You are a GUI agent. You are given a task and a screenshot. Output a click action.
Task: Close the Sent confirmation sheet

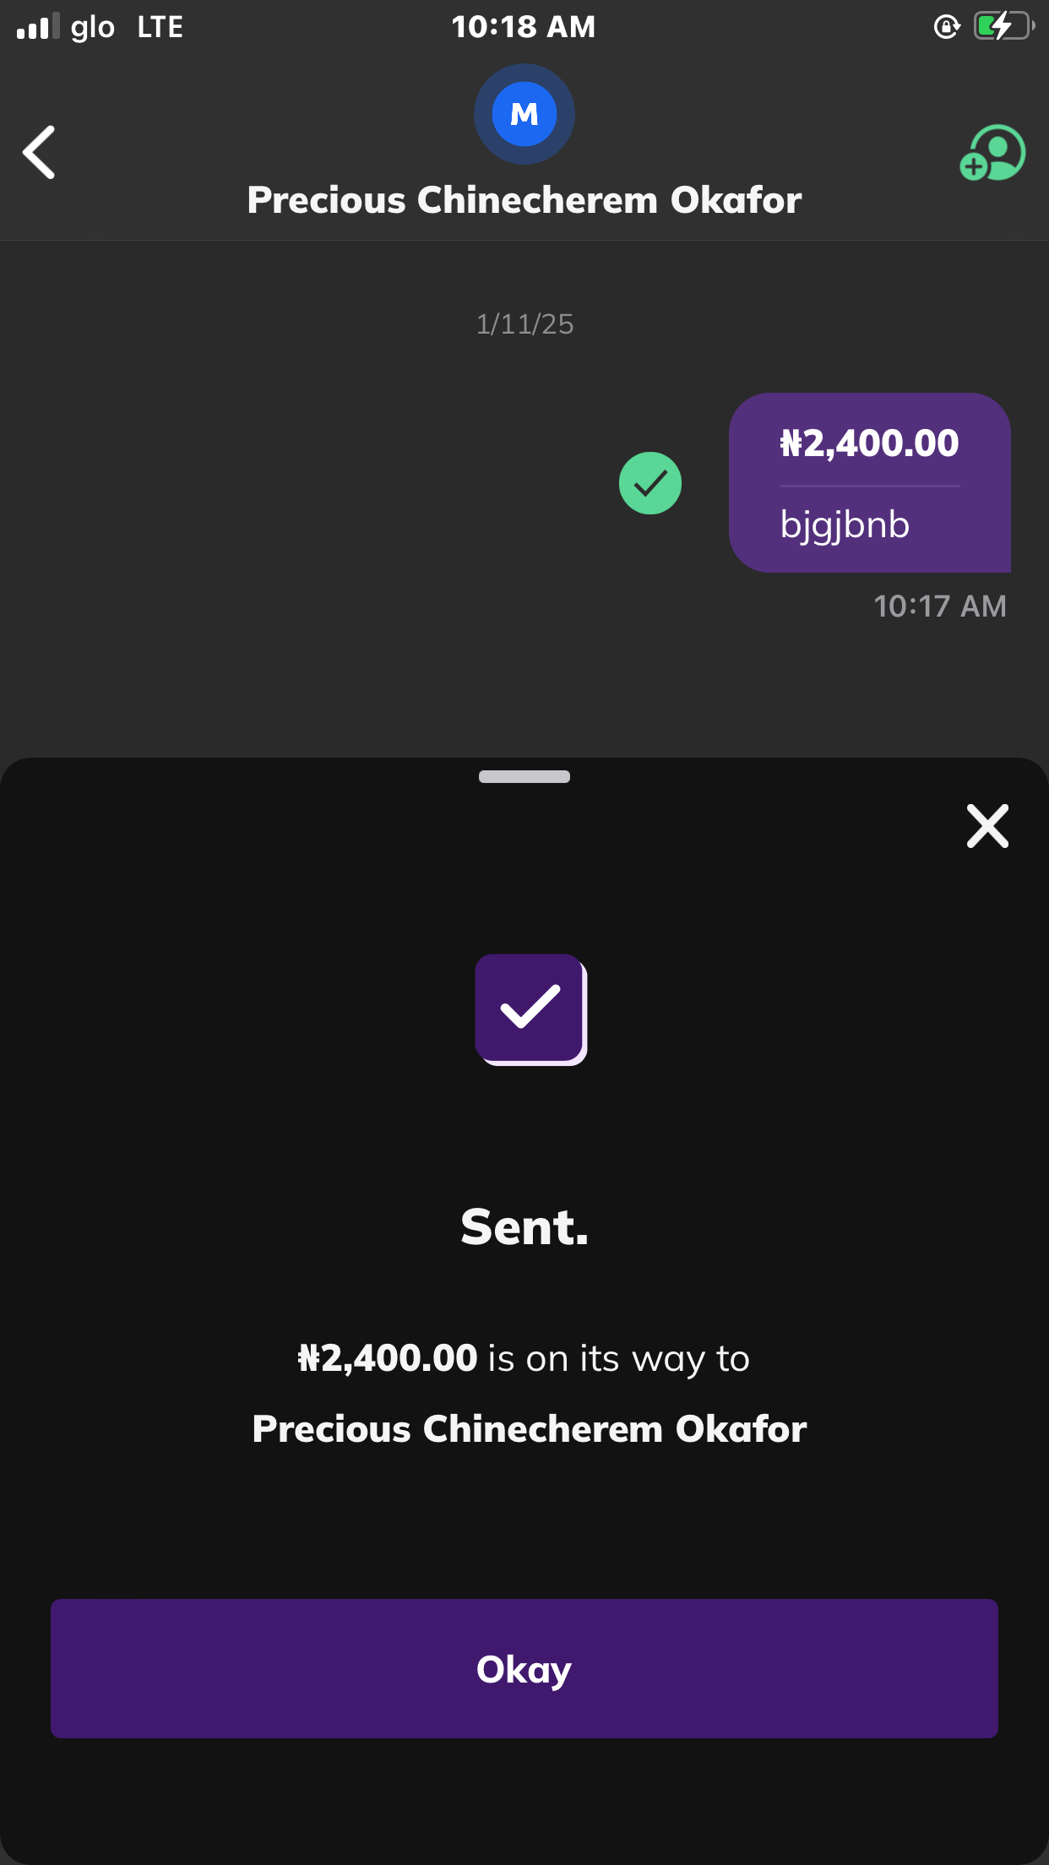[987, 826]
